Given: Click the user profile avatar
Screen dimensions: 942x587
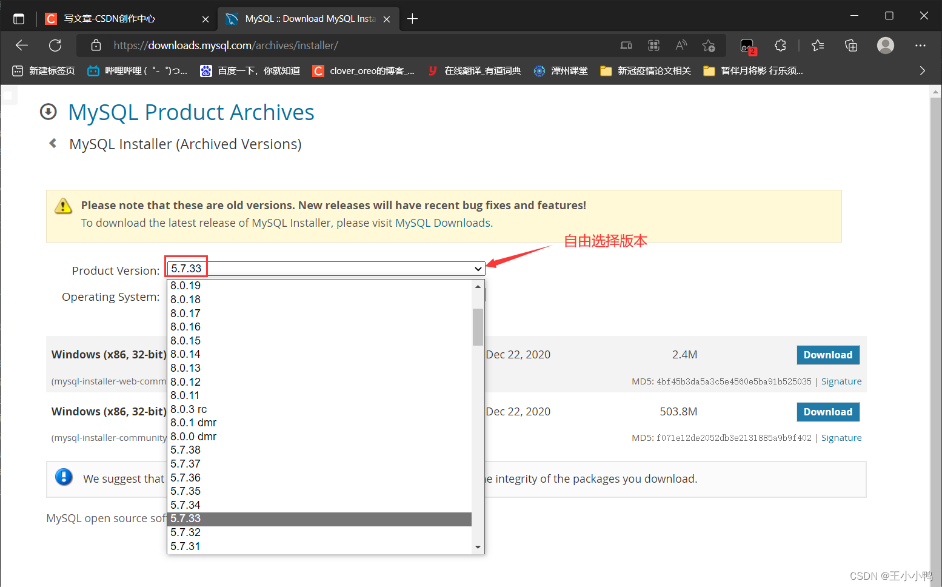Looking at the screenshot, I should [886, 45].
